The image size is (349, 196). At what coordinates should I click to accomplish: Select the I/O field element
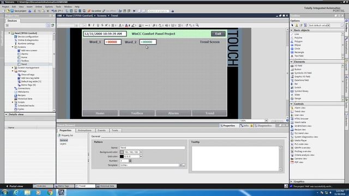[298, 66]
